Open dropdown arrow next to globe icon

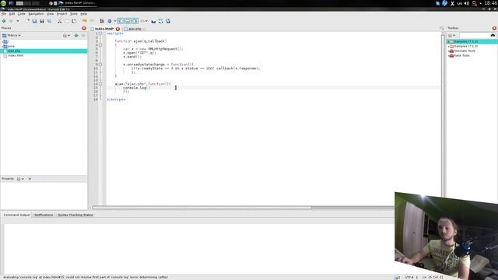point(114,21)
